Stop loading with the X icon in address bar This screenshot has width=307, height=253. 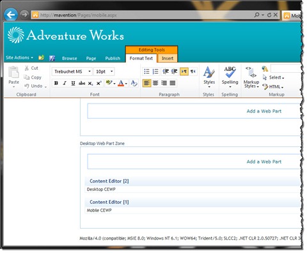tap(275, 15)
